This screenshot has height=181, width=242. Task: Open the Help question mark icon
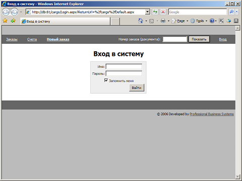click(x=212, y=21)
